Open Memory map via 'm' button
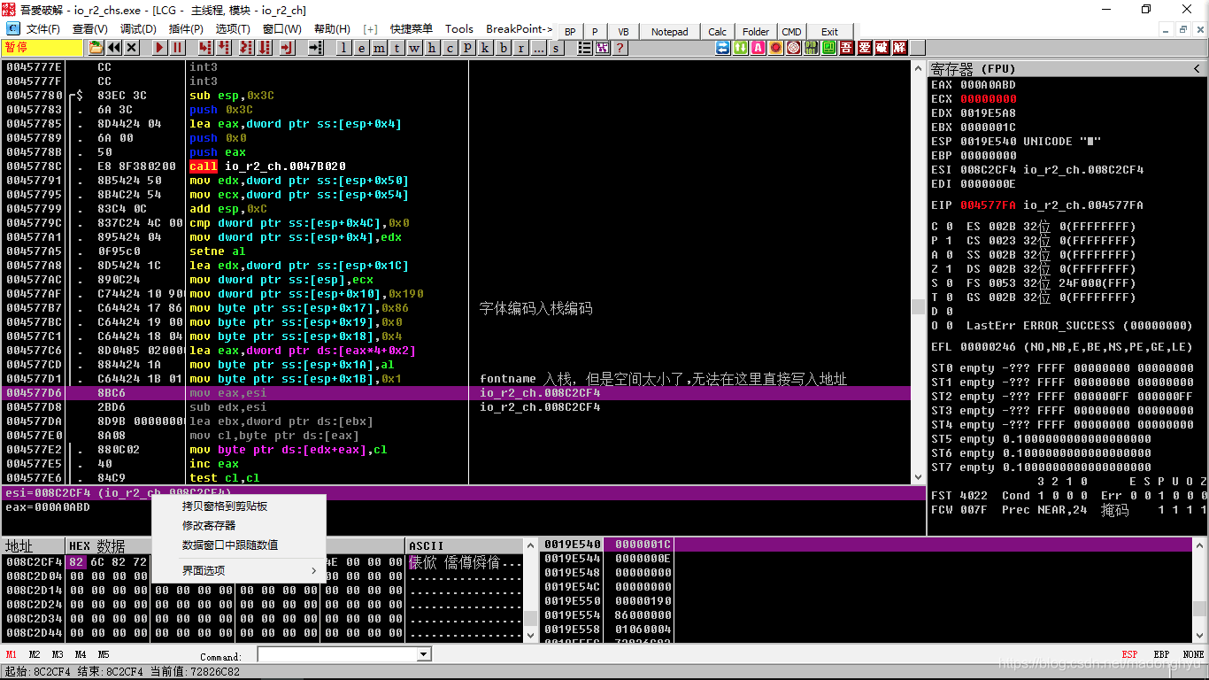The width and height of the screenshot is (1209, 680). pos(380,48)
